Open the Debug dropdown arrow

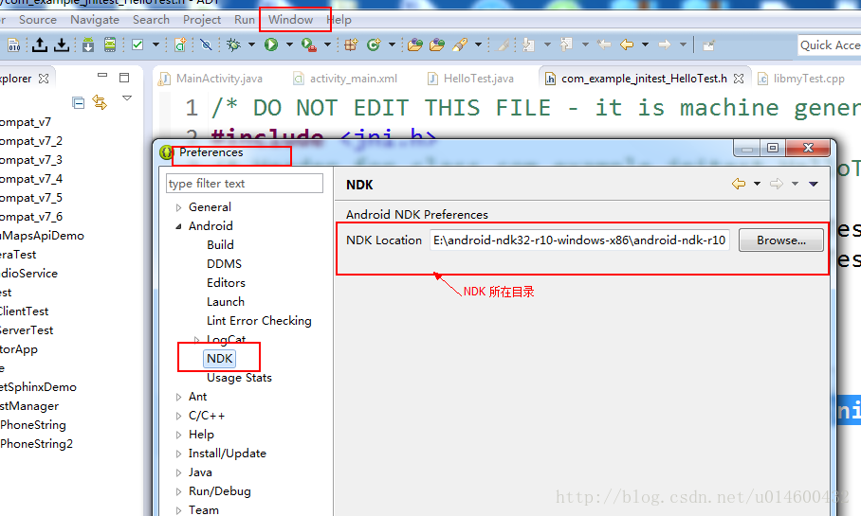[251, 44]
